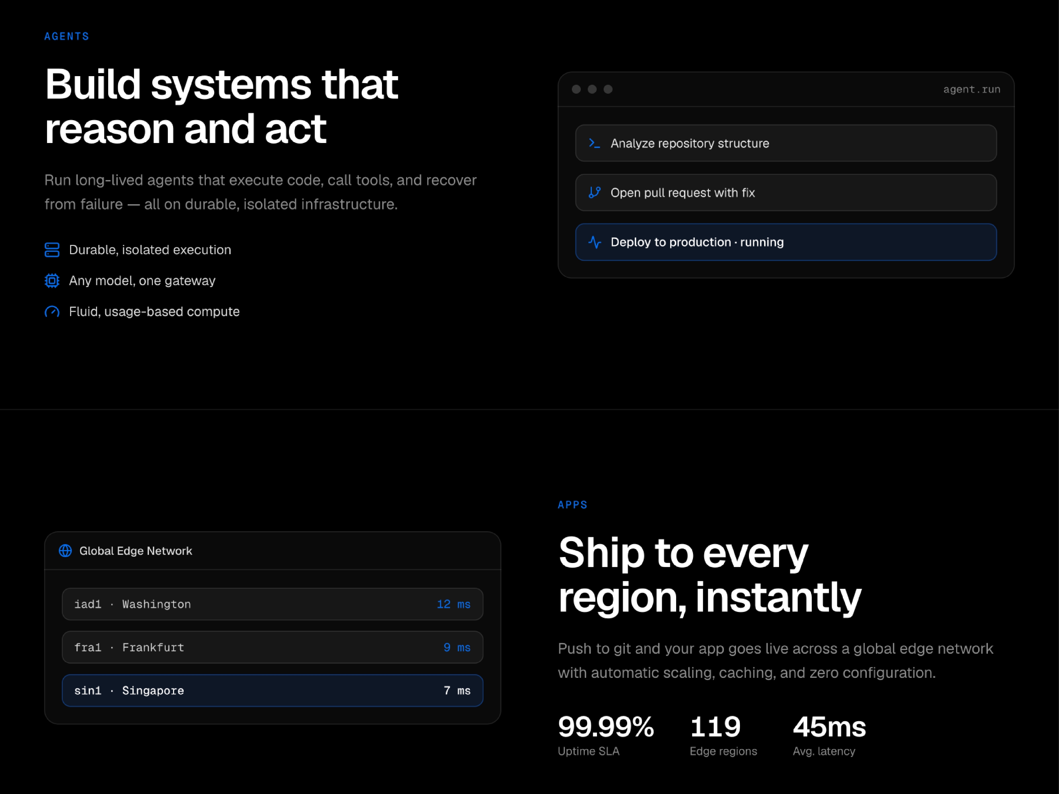Click the activity pulse icon in Deploy row
Viewport: 1059px width, 794px height.
tap(594, 242)
